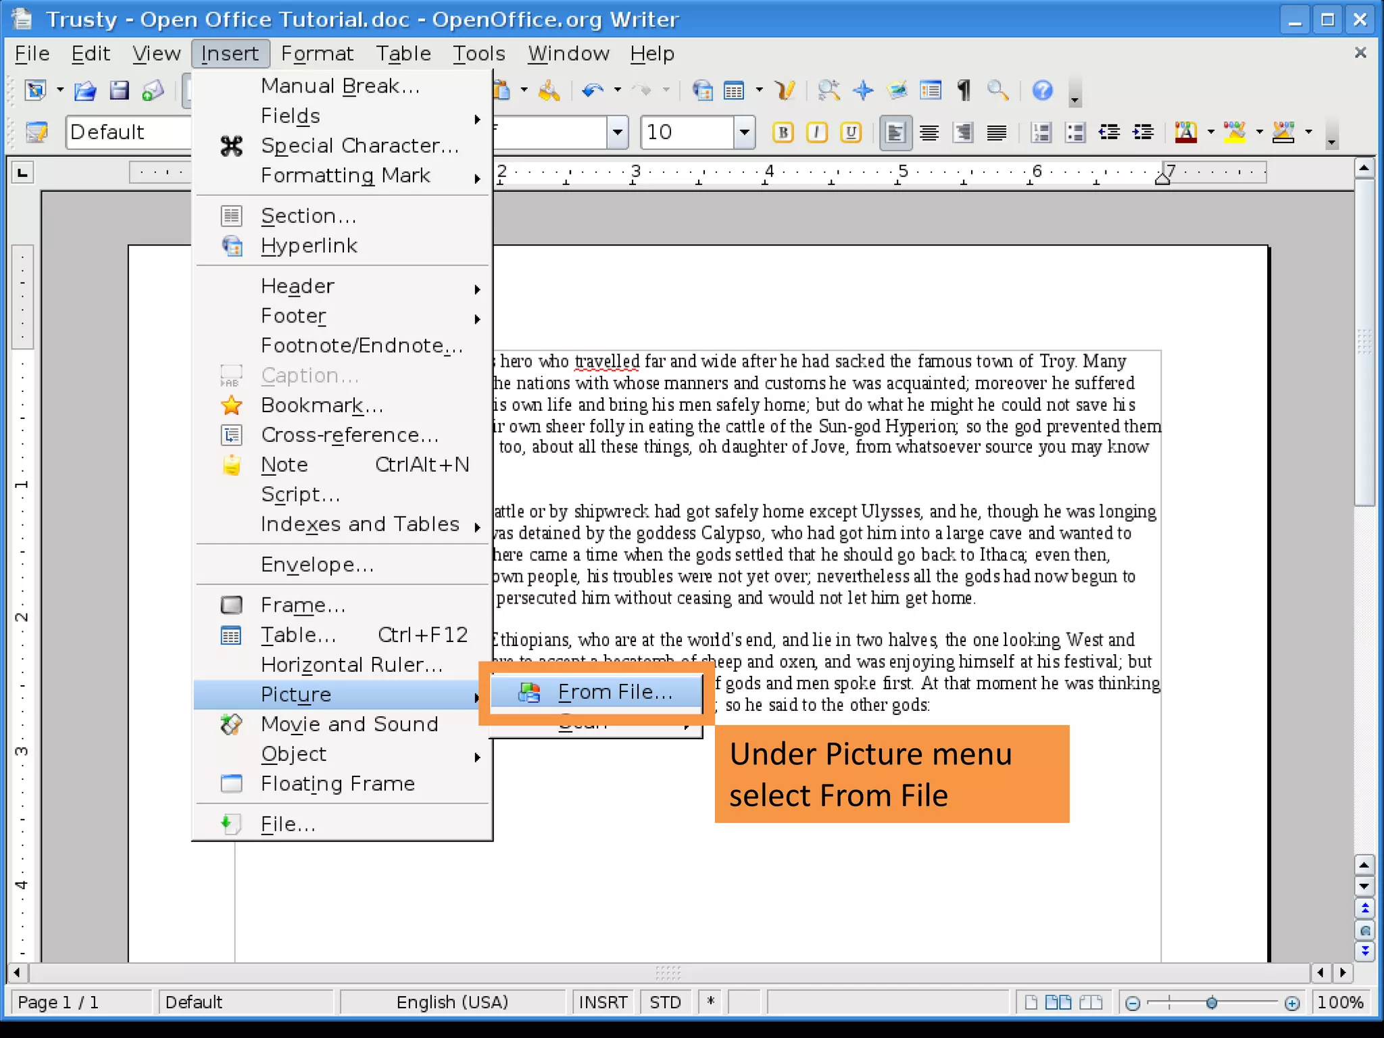Click the 100% zoom percentage

1341,1002
